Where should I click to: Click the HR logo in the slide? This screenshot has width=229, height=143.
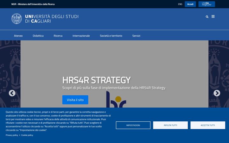click(116, 99)
